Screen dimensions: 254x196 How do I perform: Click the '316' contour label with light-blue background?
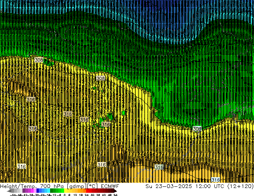pyautogui.click(x=216, y=180)
